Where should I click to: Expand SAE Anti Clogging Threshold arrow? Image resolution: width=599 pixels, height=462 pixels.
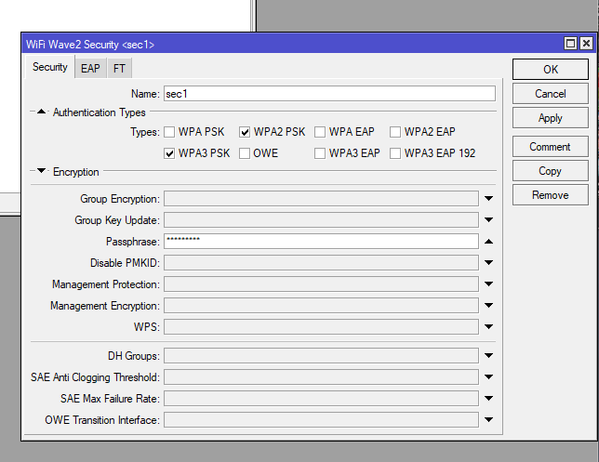(x=488, y=376)
